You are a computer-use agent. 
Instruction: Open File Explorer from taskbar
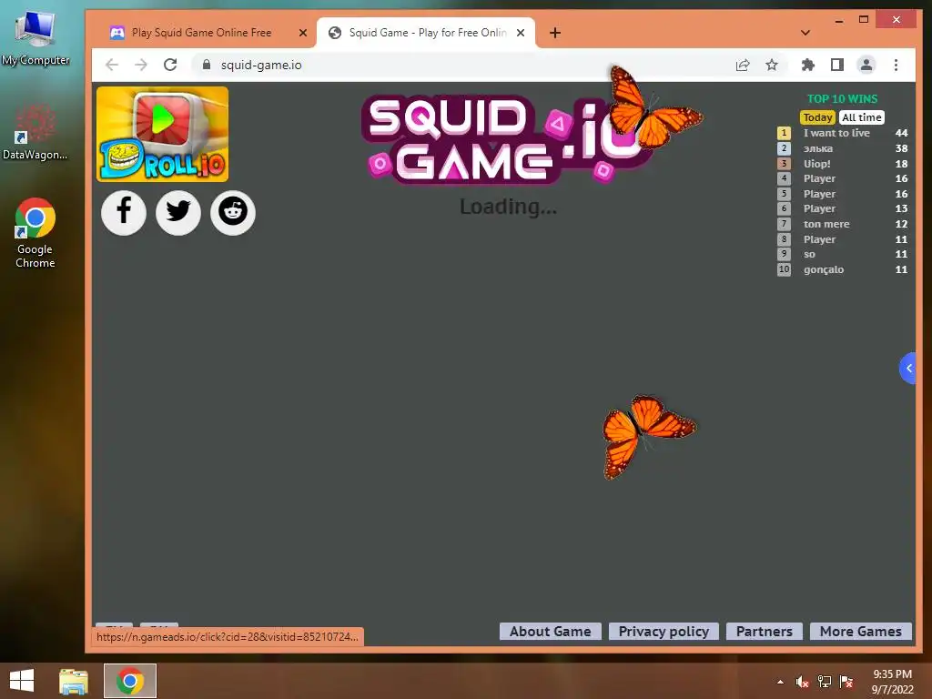(x=74, y=681)
